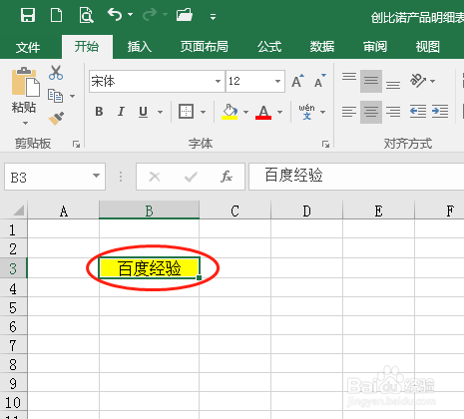Open the 字体 group dialog launcher
Image resolution: width=464 pixels, height=419 pixels.
click(x=325, y=144)
